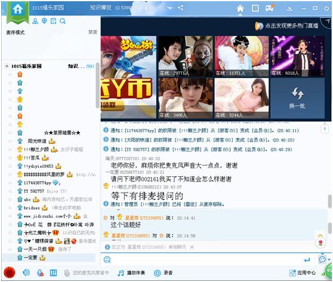Image resolution: width=333 pixels, height=282 pixels.
Task: Toggle the speaker sound on or off
Action: pyautogui.click(x=26, y=272)
